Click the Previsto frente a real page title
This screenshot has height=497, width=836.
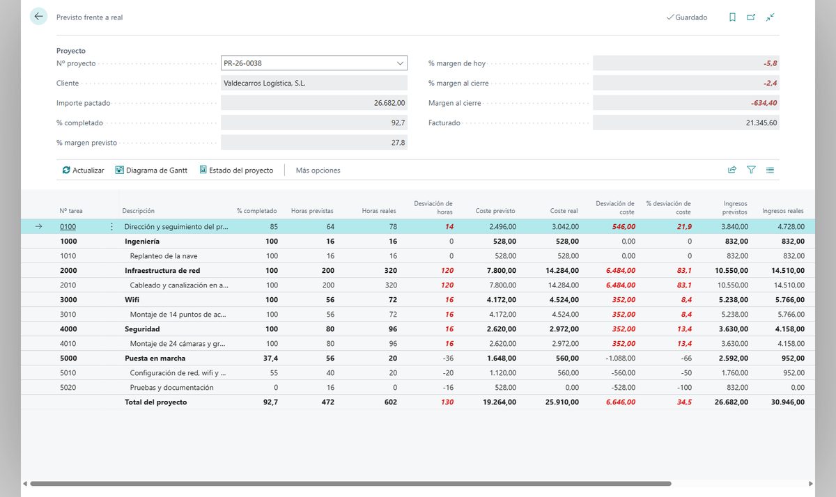click(89, 17)
